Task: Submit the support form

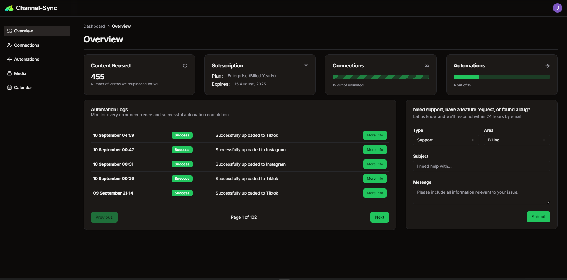Action: point(538,217)
